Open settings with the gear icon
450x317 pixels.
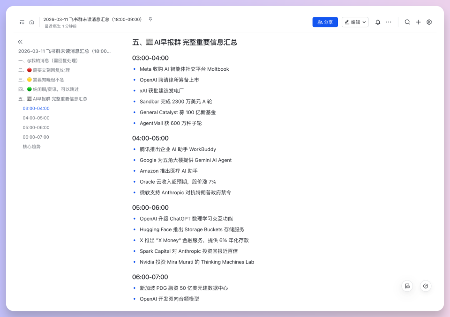[429, 22]
